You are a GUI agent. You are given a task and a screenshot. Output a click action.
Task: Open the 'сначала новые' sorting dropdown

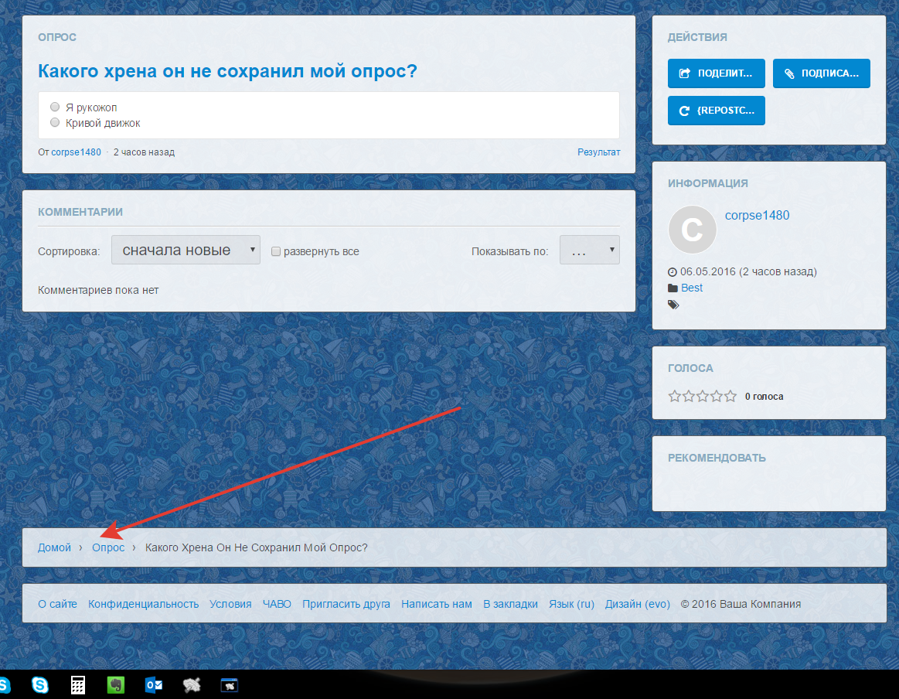(186, 250)
